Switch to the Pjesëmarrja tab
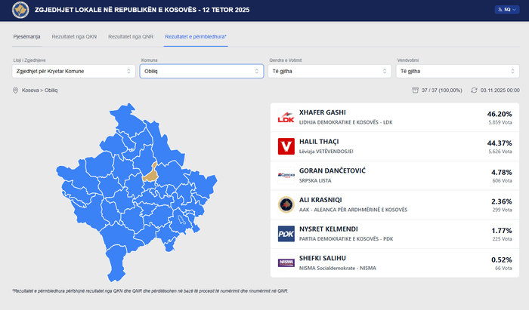 pos(28,36)
